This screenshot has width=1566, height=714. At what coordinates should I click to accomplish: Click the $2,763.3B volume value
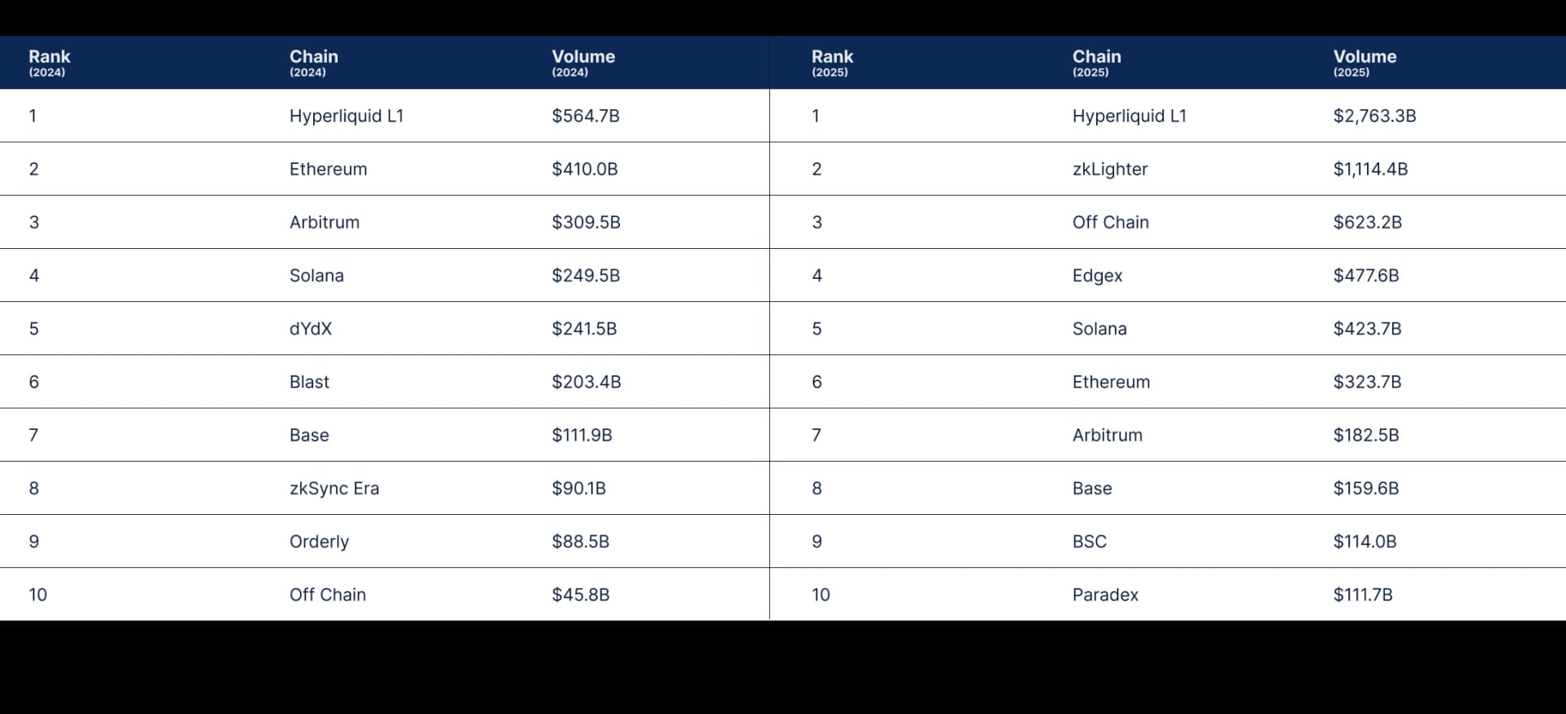click(1374, 116)
